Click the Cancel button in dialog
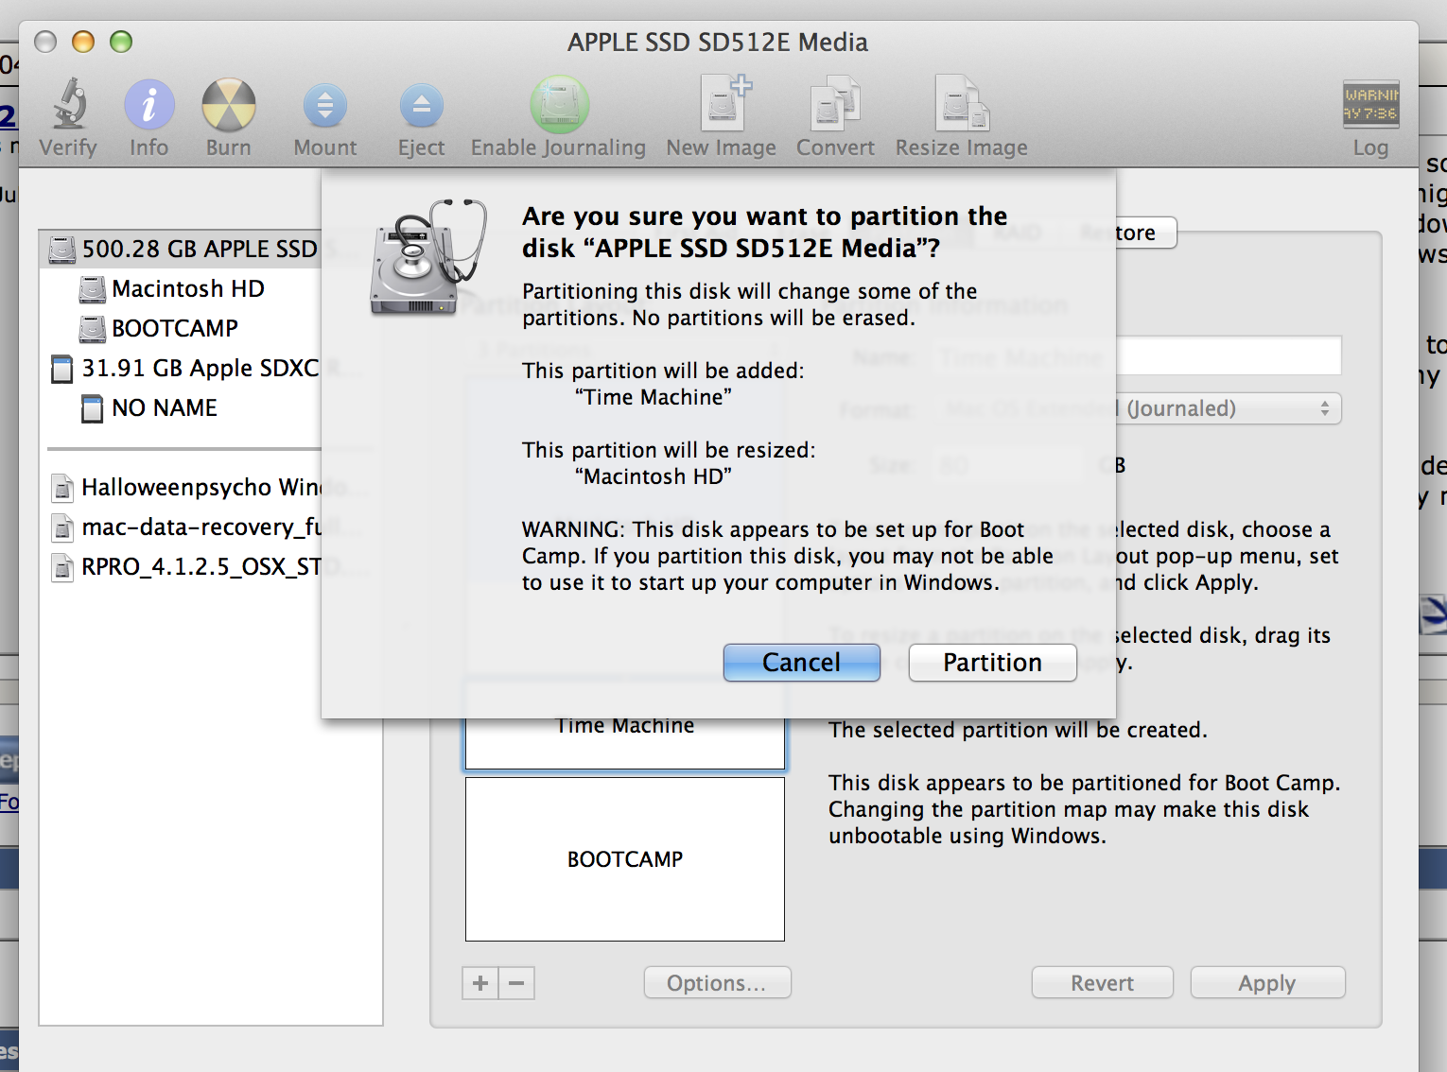The width and height of the screenshot is (1447, 1072). pyautogui.click(x=802, y=663)
